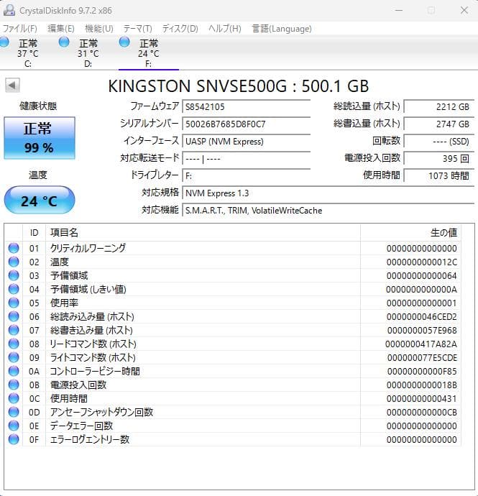Click the blue status orb for drive D:
Screen dimensions: 478x496
64,42
